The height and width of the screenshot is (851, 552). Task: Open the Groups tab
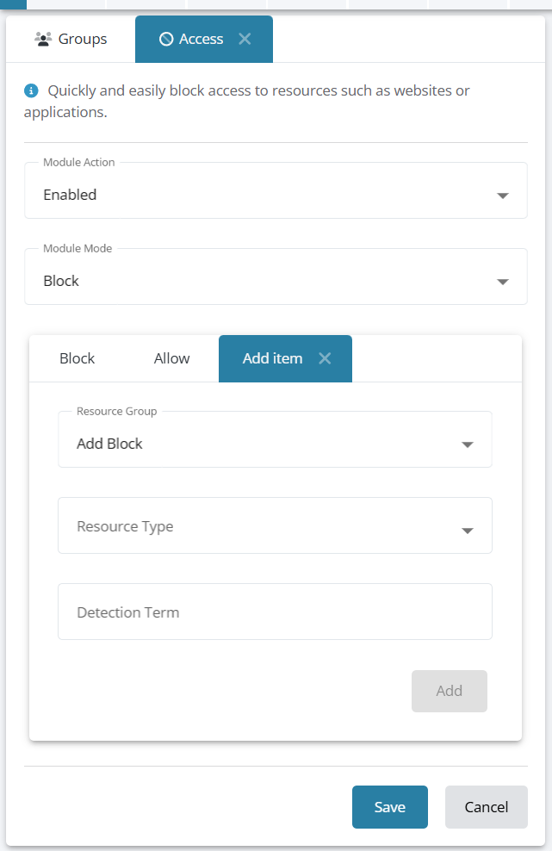(83, 39)
